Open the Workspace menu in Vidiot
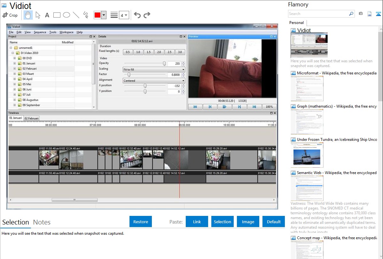The width and height of the screenshot is (383, 259). pos(66,32)
